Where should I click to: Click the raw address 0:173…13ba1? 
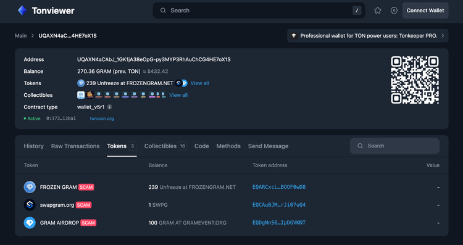[x=61, y=118]
